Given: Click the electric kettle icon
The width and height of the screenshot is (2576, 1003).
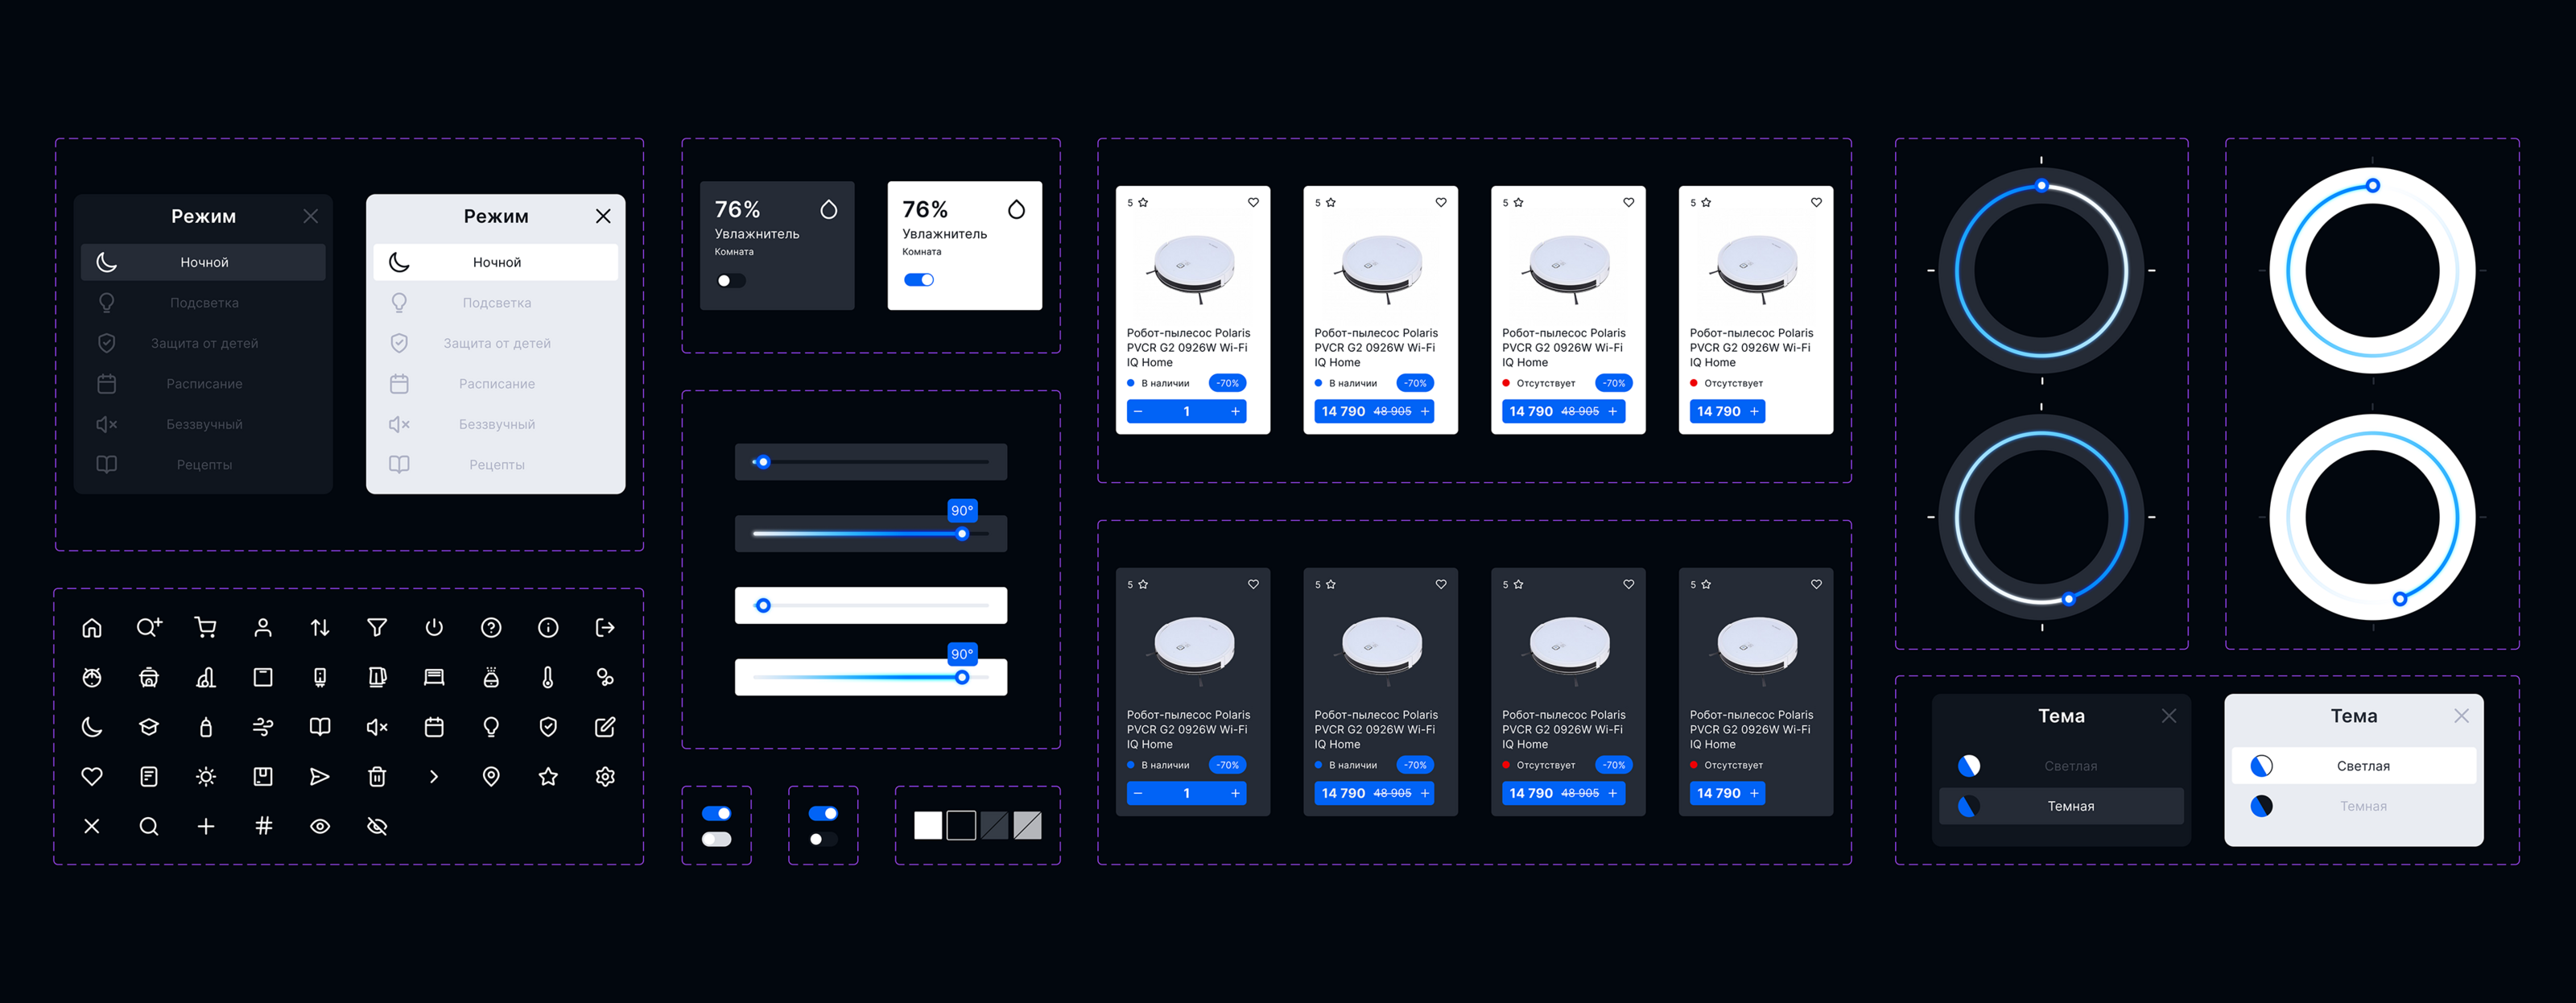Looking at the screenshot, I should click(377, 678).
